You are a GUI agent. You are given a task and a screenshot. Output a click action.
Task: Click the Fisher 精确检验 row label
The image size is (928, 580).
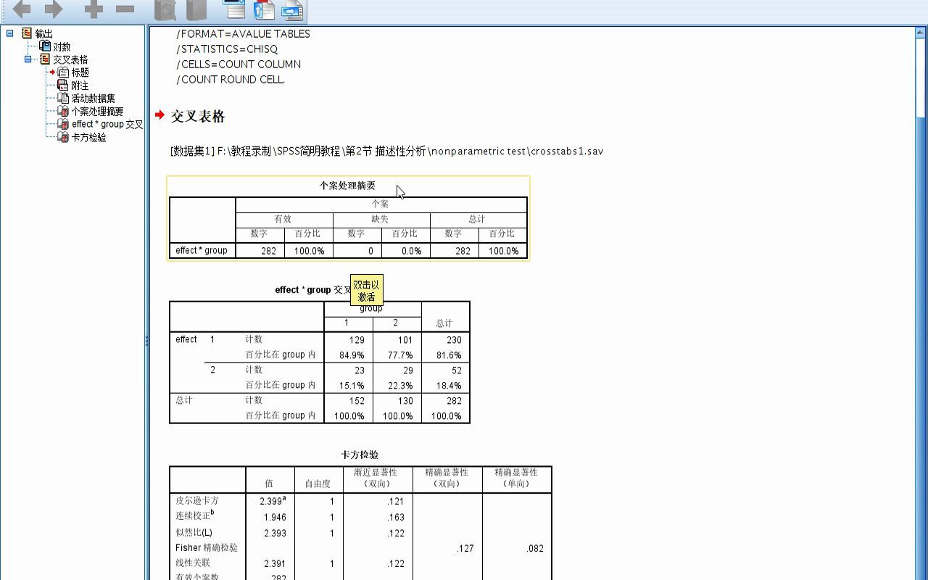(x=206, y=548)
